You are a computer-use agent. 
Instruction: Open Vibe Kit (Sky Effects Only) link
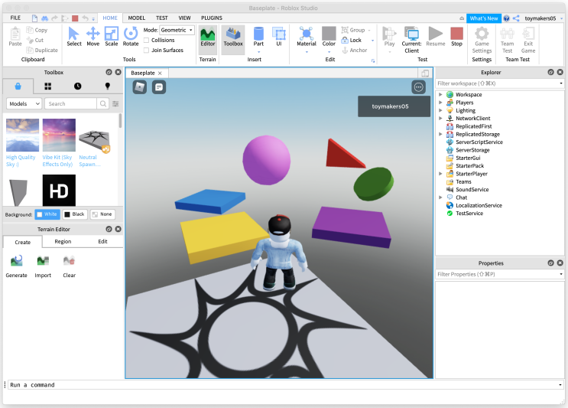point(57,161)
